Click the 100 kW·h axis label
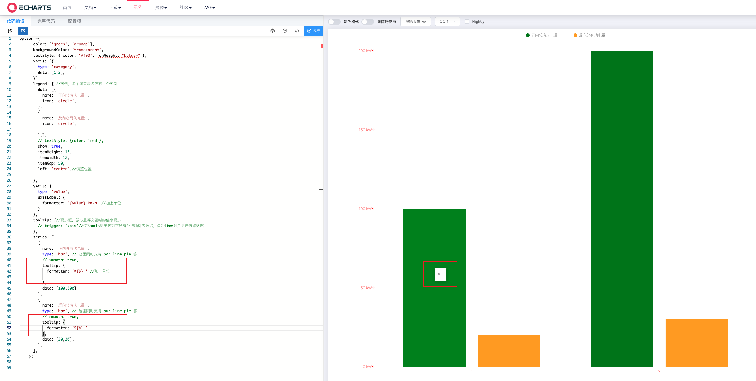 click(x=367, y=209)
